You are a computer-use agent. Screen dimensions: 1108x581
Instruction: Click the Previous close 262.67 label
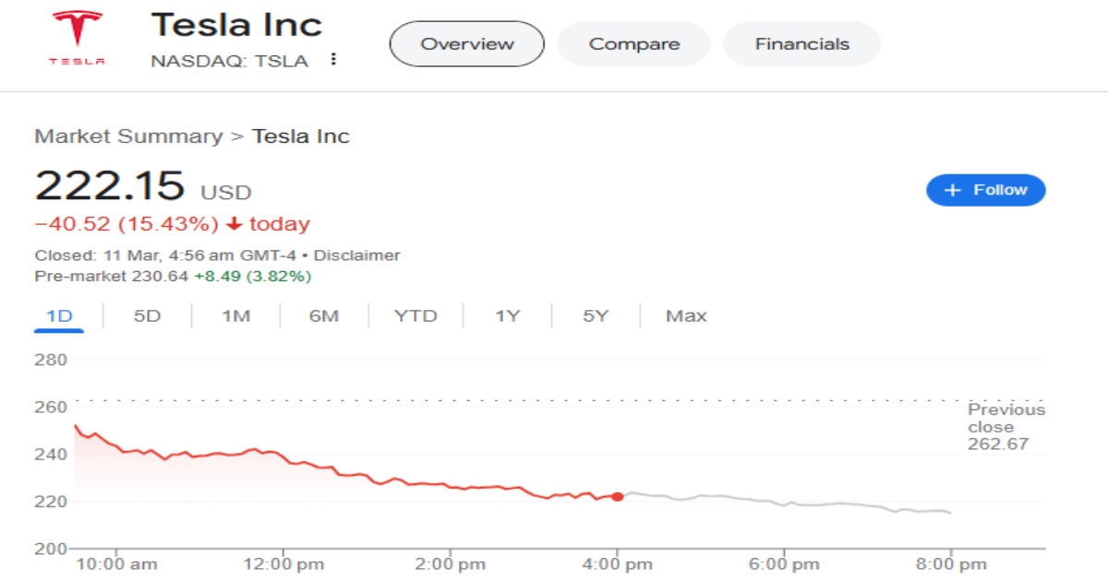coord(1006,427)
